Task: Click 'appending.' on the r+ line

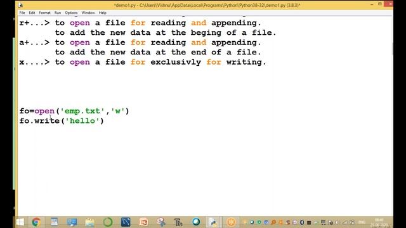Action: pyautogui.click(x=236, y=23)
